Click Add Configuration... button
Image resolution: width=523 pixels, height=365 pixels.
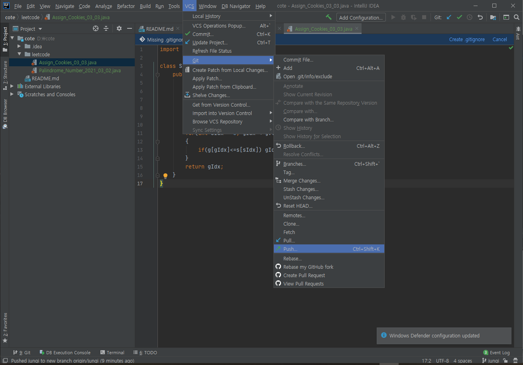pos(361,17)
